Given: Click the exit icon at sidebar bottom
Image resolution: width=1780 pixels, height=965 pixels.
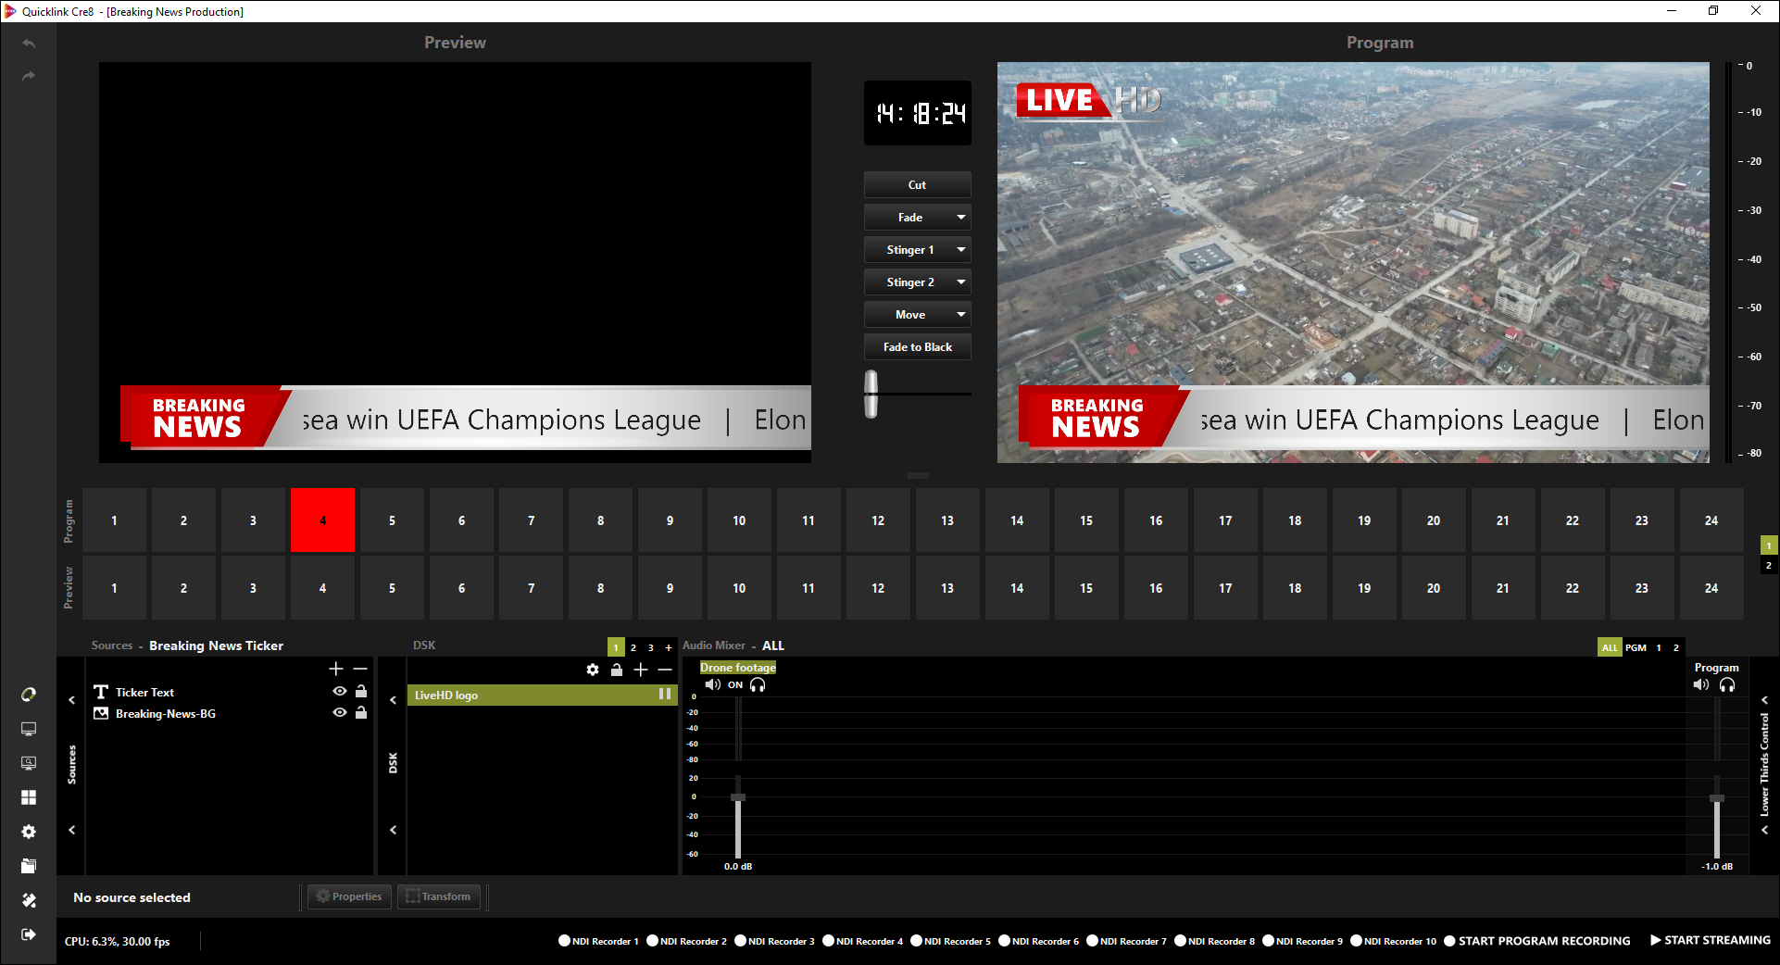Looking at the screenshot, I should (29, 934).
